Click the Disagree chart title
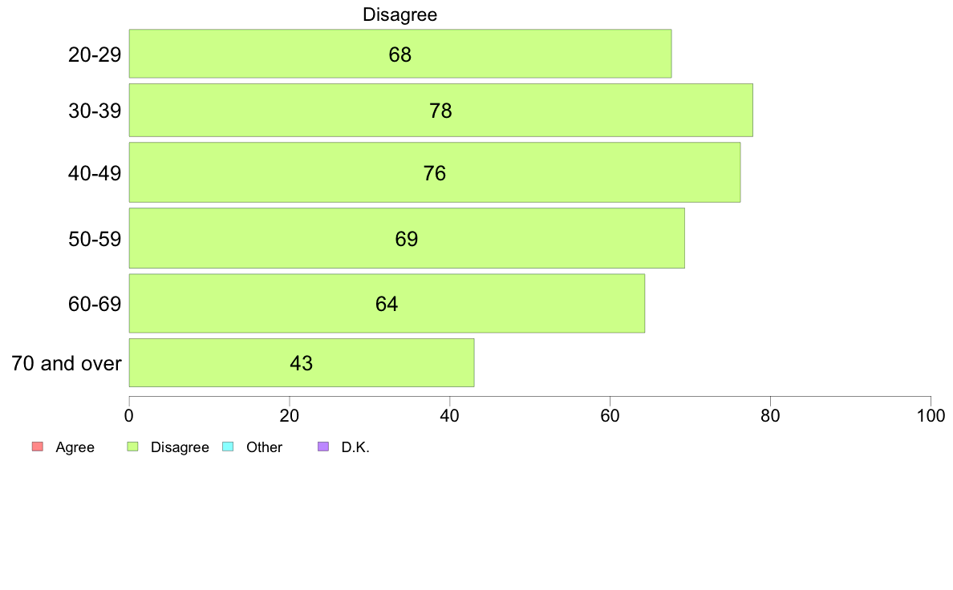This screenshot has height=590, width=953. tap(400, 14)
